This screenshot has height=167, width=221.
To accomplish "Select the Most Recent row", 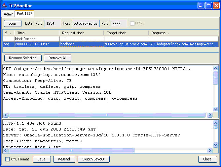I will (110, 39).
